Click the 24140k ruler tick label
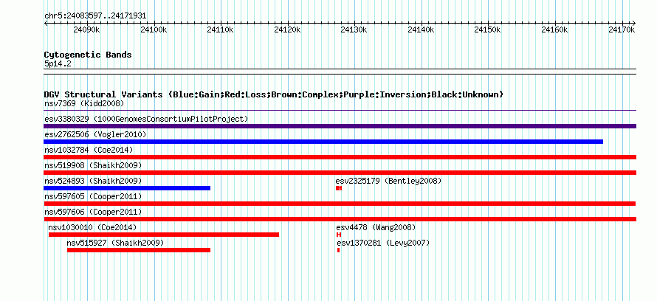 click(421, 30)
